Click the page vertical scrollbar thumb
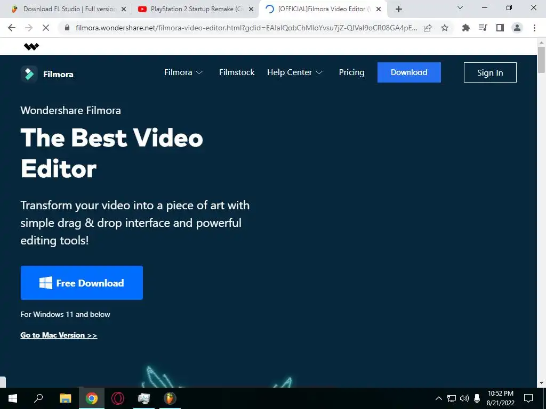This screenshot has width=546, height=409. coord(541,60)
